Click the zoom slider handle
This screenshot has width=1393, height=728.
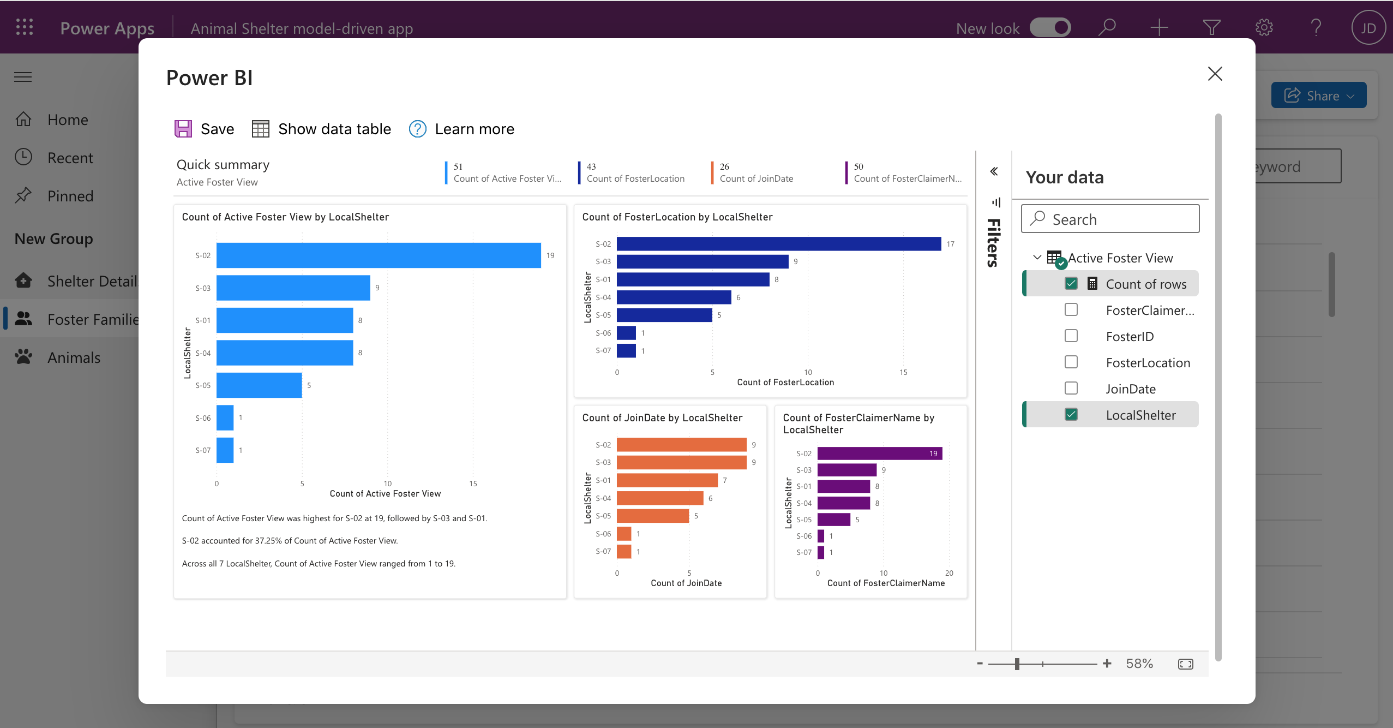pos(1017,664)
